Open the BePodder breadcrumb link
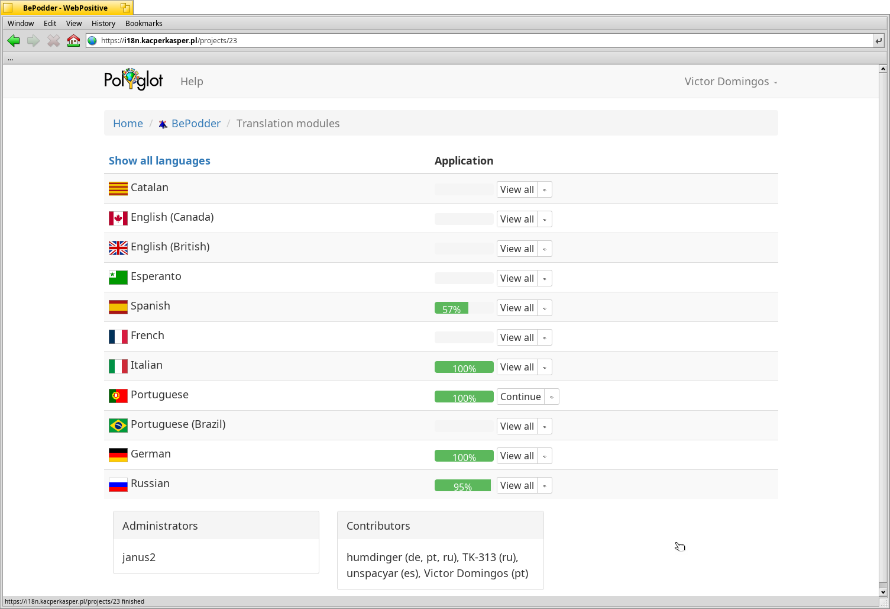890x609 pixels. pyautogui.click(x=196, y=124)
